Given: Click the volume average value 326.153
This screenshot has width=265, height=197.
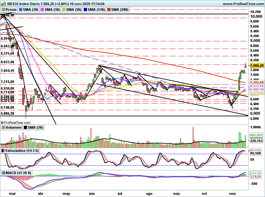Looking at the screenshot, I should pos(256,141).
